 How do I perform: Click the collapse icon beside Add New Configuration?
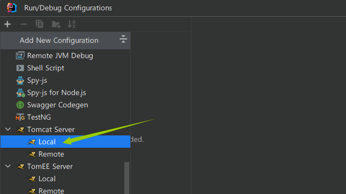123,39
